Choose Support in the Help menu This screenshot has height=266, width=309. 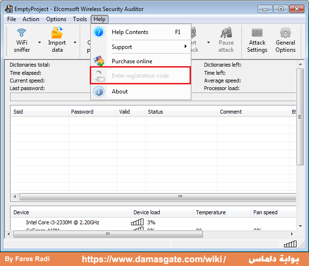(141, 47)
